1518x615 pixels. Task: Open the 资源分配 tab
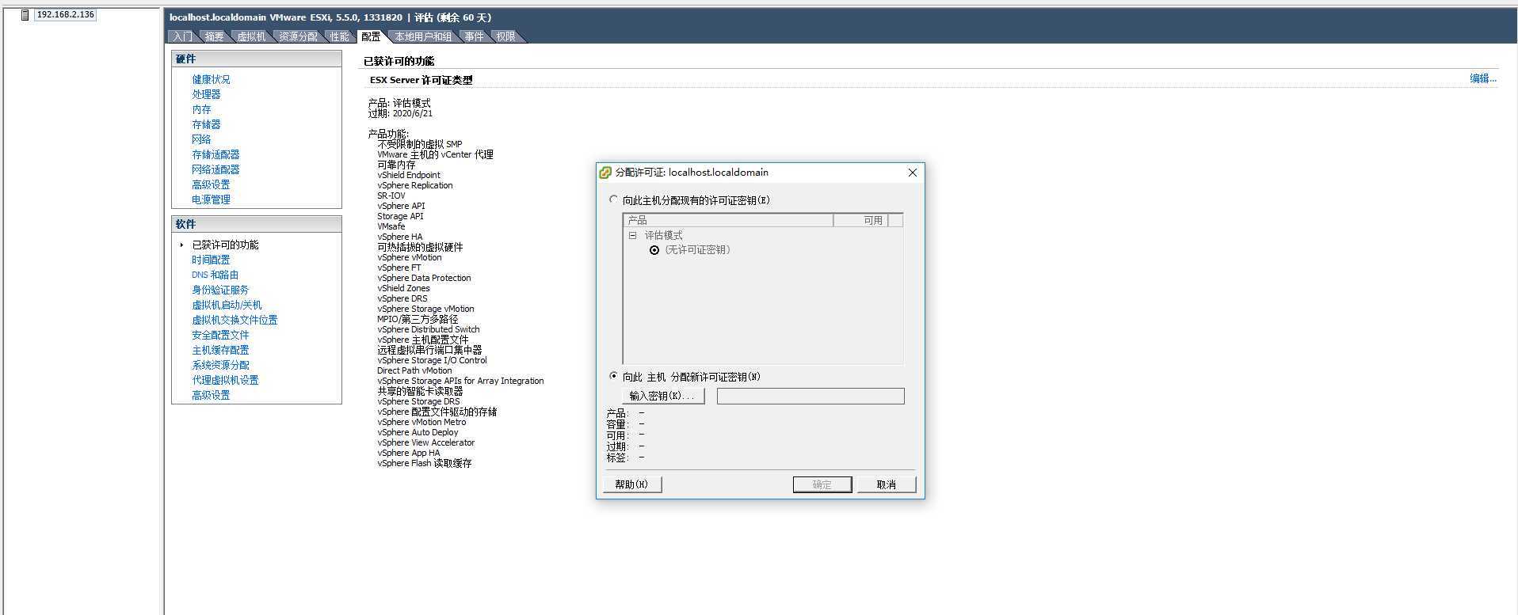pyautogui.click(x=298, y=36)
